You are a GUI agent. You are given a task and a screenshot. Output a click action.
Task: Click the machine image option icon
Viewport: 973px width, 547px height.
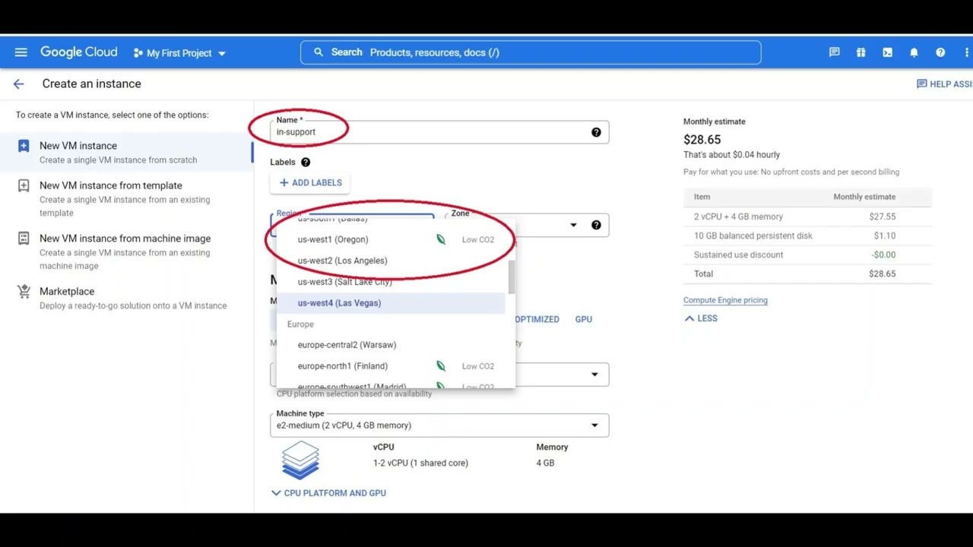coord(24,238)
